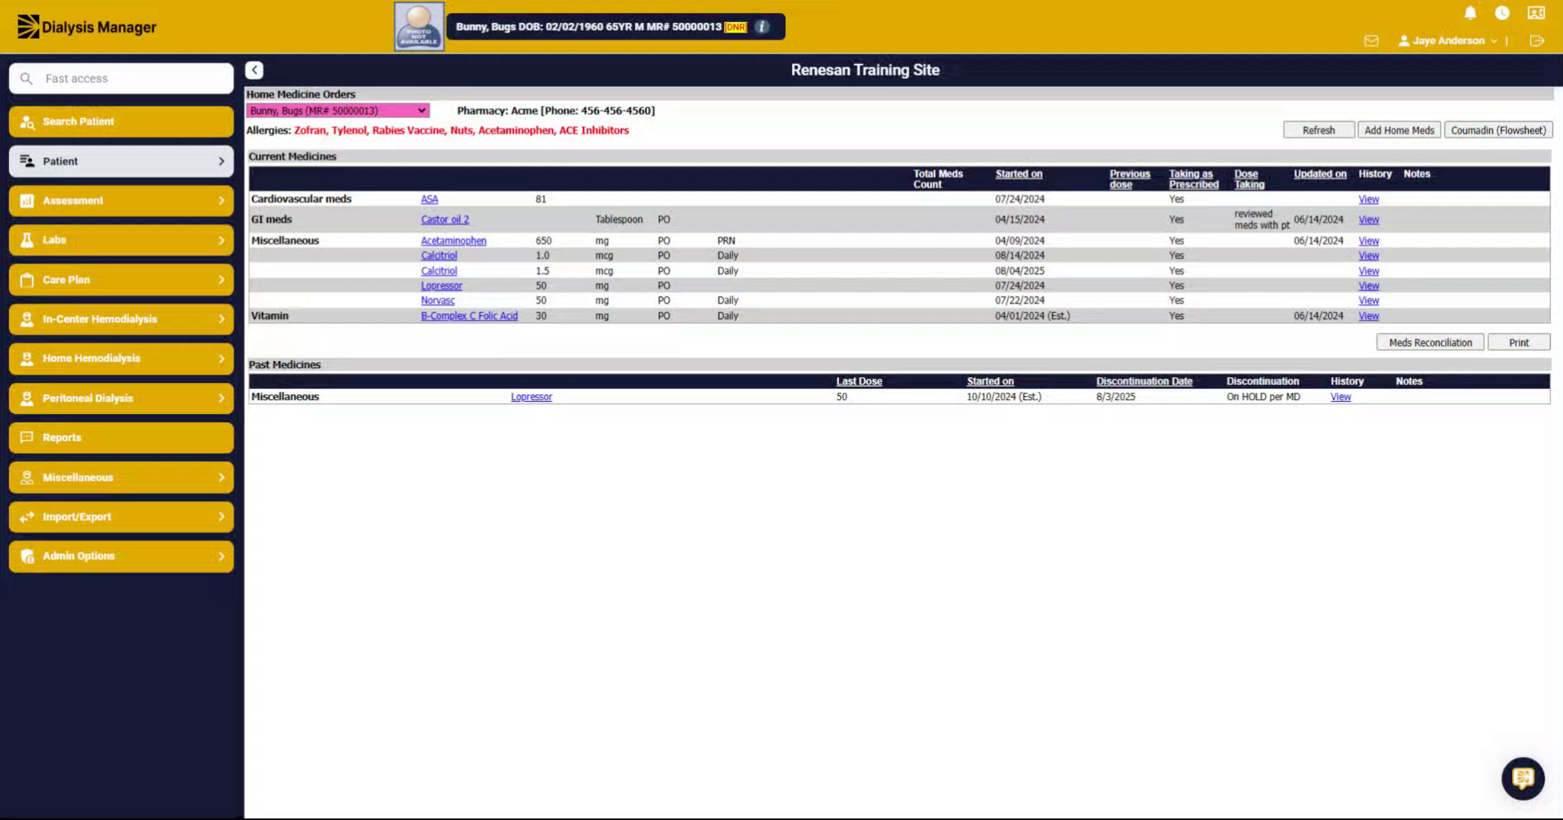This screenshot has height=820, width=1563.
Task: Open the Castor oil 2 link
Action: 445,219
